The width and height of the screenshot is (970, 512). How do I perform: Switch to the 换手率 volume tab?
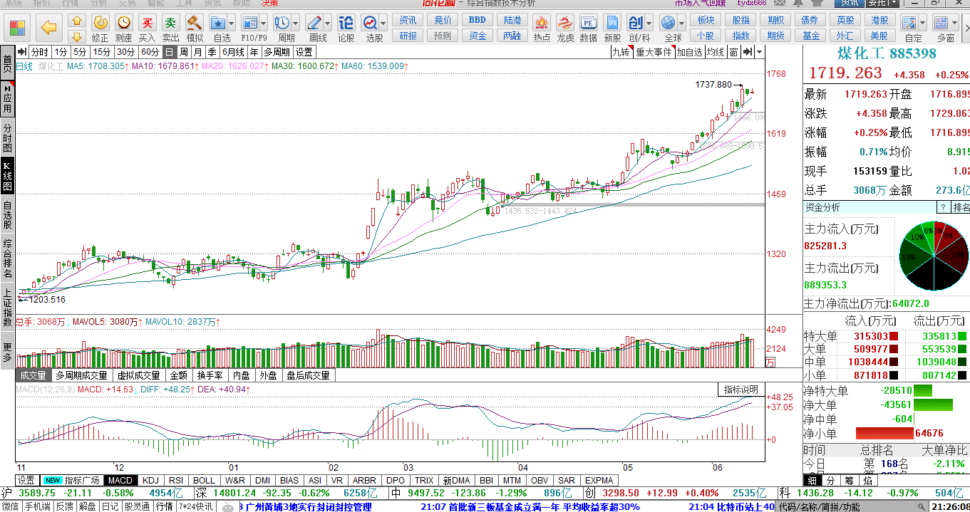click(210, 375)
